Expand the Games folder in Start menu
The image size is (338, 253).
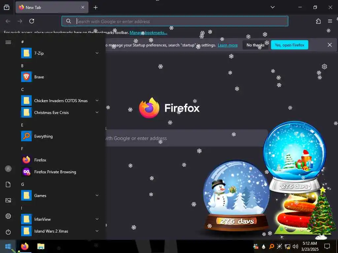[x=60, y=196]
